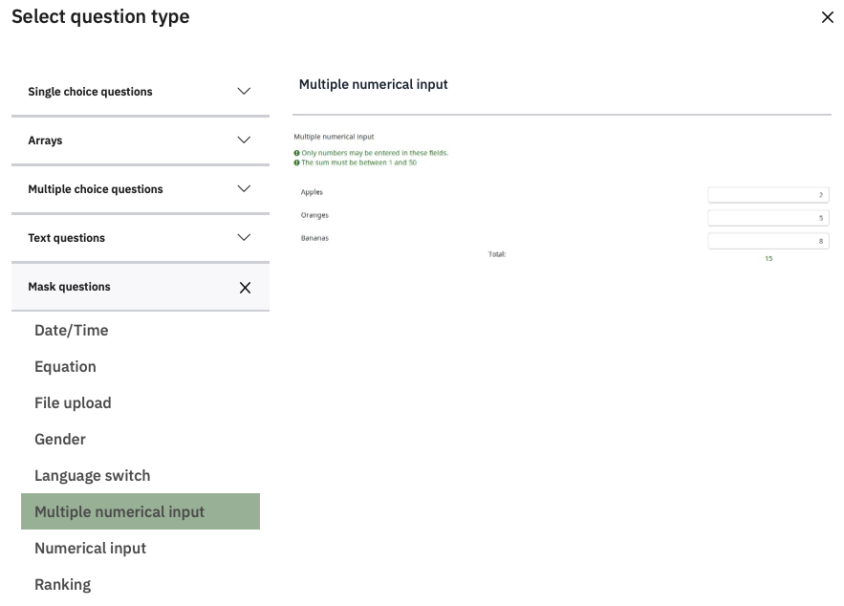
Task: Open the Single choice questions heading
Action: click(90, 92)
